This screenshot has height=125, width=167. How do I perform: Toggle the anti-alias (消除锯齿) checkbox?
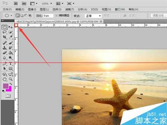pyautogui.click(x=57, y=16)
